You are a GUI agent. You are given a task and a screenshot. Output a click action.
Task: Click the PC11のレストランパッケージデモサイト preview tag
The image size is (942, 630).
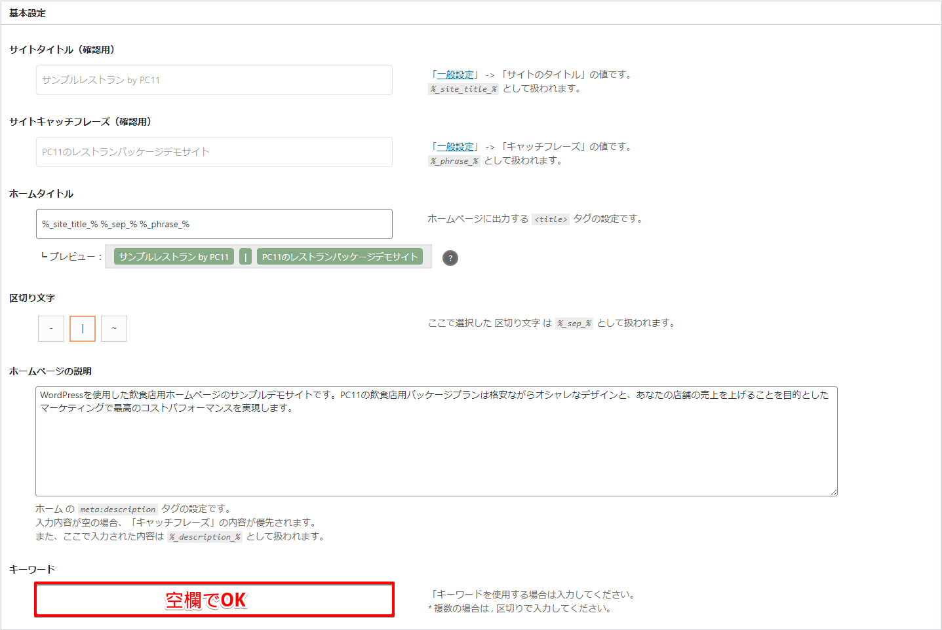click(340, 257)
